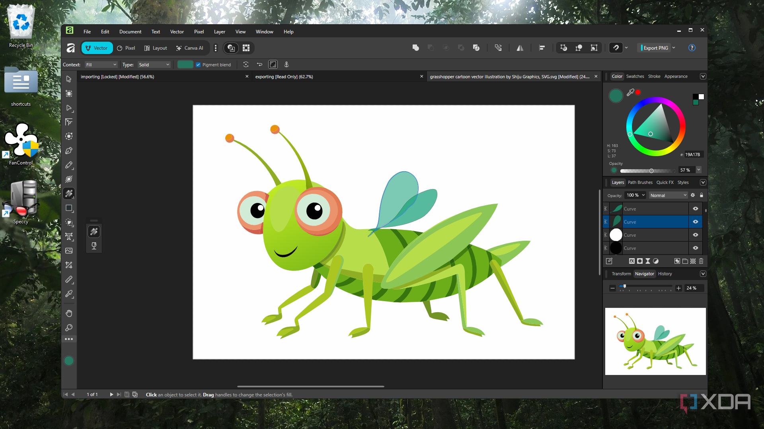Select the Rectangle shape tool
764x429 pixels.
[x=69, y=208]
